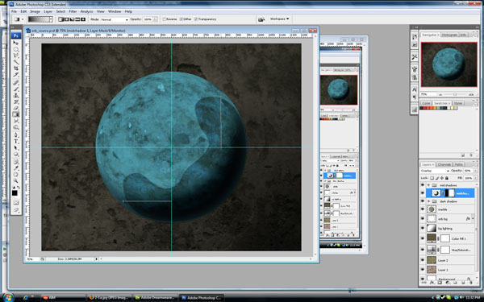Select the Eraser tool
This screenshot has height=302, width=484.
(x=15, y=108)
